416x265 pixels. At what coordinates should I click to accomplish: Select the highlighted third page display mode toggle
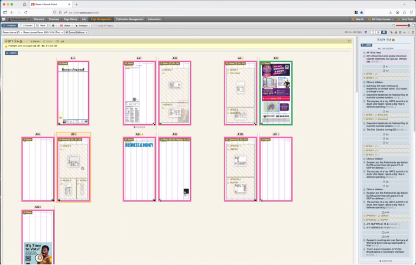pos(384,32)
